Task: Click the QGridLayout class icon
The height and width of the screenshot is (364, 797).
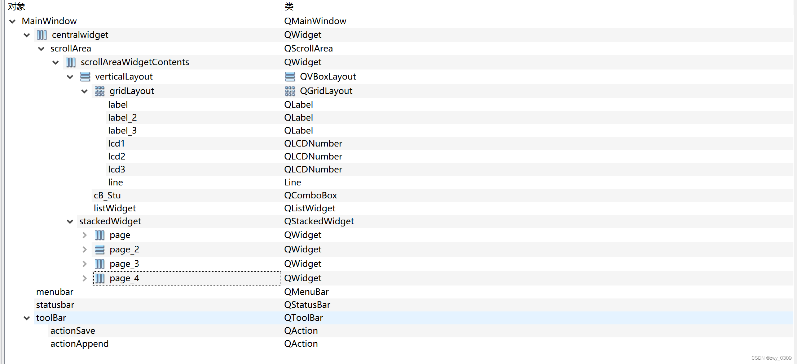Action: coord(290,91)
